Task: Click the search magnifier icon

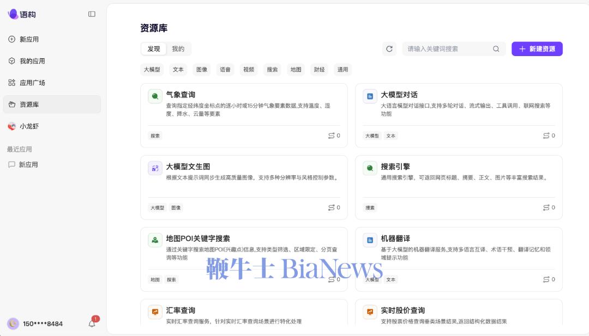Action: (x=496, y=49)
